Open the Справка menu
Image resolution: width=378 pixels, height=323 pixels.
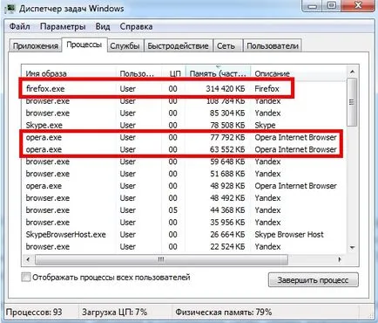point(136,26)
